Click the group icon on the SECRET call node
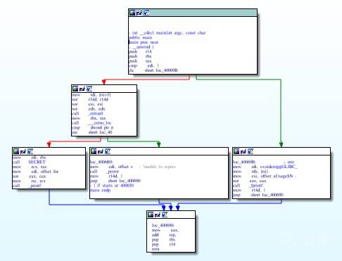This screenshot has height=261, width=342. point(30,151)
